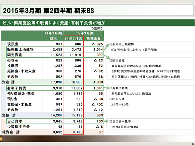The height and width of the screenshot is (146, 195).
Task: Select the total change value '1,090'
Action: pos(98,82)
